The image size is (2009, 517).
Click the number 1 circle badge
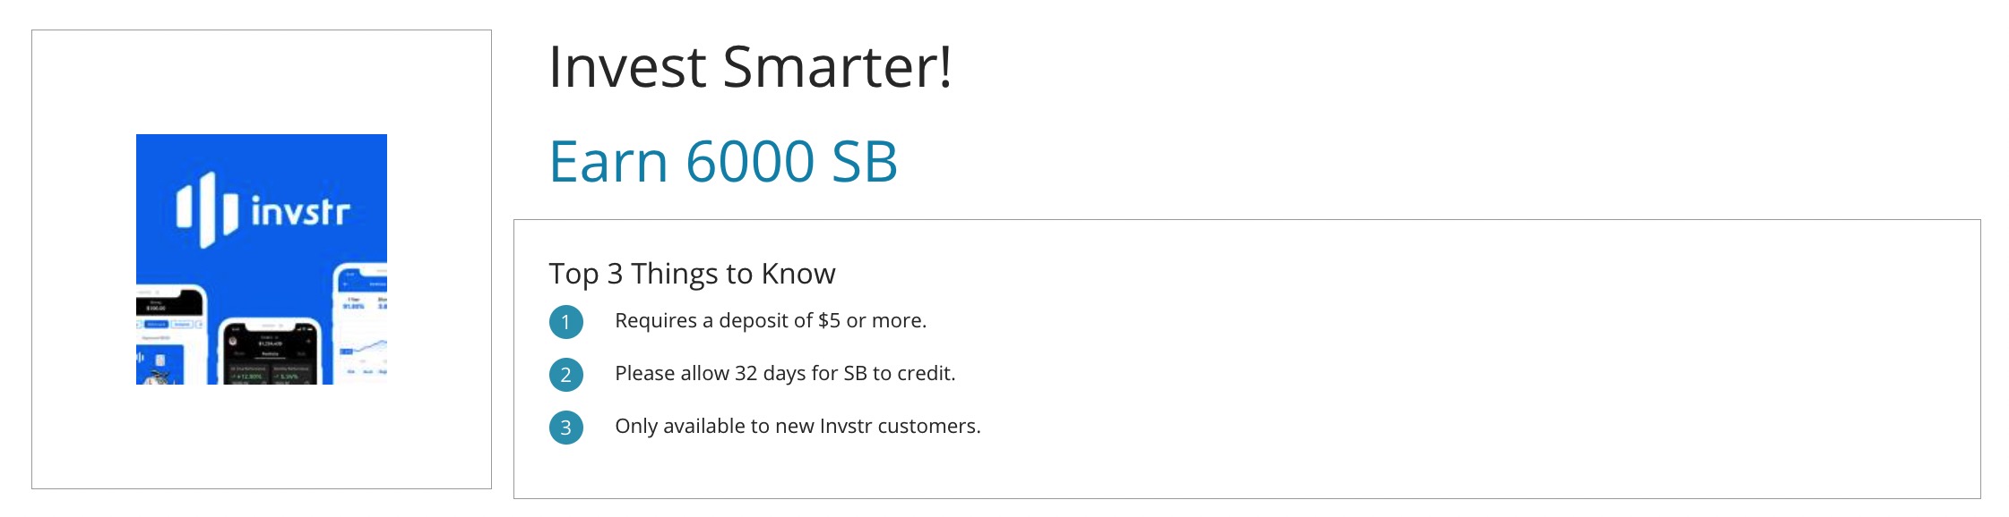click(565, 322)
